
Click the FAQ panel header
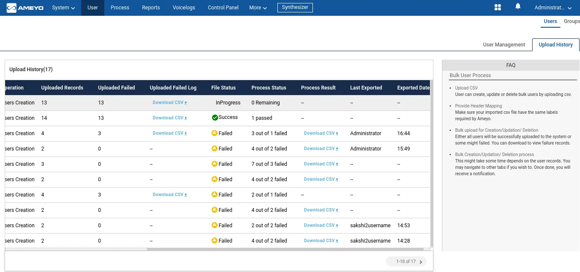511,65
